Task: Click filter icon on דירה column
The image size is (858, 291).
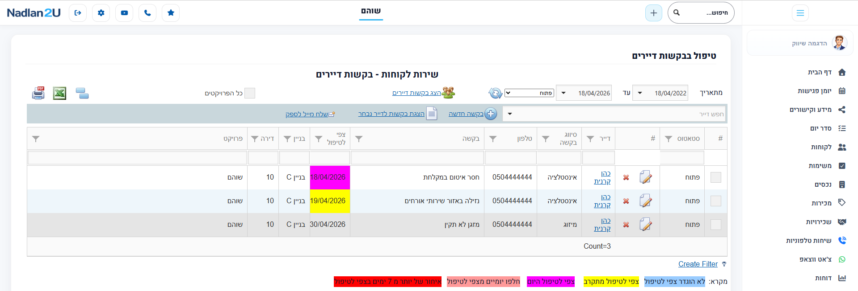Action: (x=255, y=139)
